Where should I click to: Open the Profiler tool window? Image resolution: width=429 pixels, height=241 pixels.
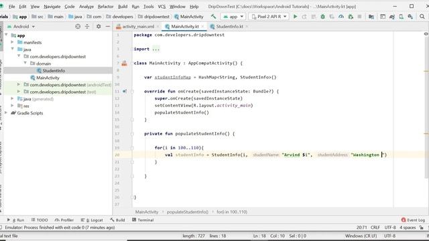pyautogui.click(x=64, y=220)
